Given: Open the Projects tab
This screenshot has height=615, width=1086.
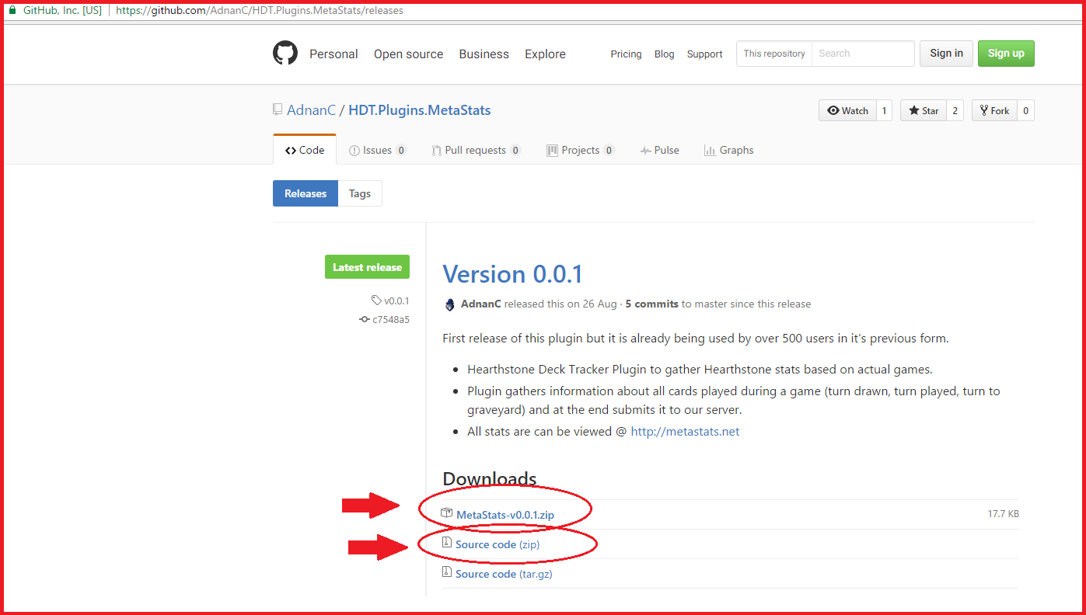Looking at the screenshot, I should (x=581, y=150).
